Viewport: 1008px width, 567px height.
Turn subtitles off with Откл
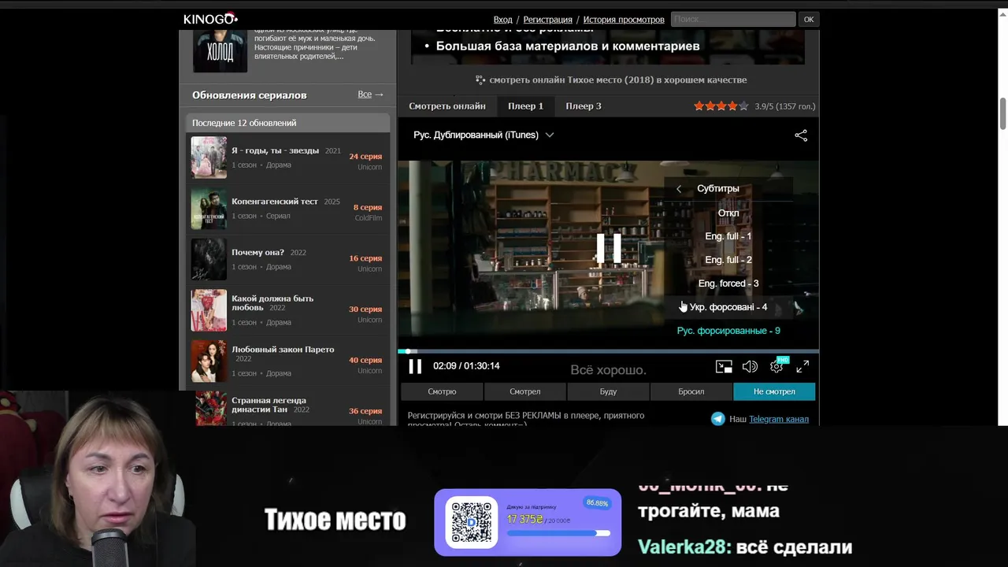pyautogui.click(x=728, y=213)
